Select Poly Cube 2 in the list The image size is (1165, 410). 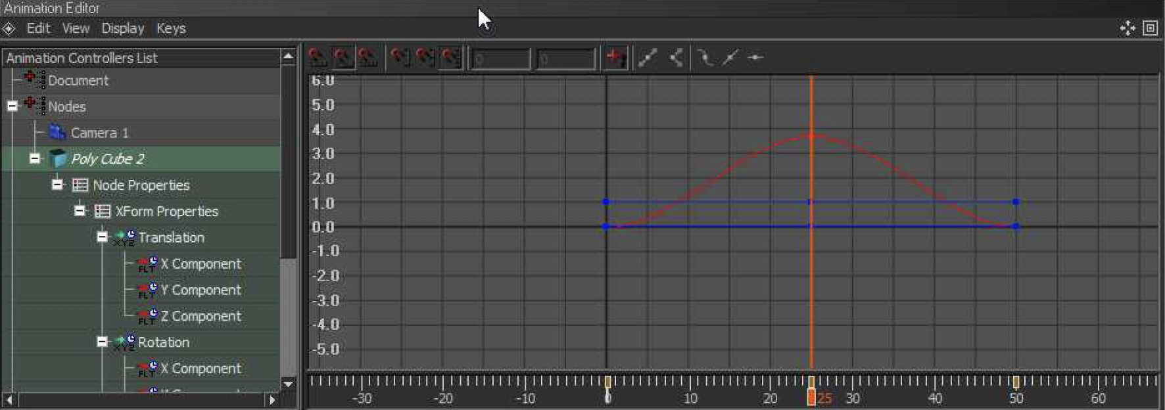pyautogui.click(x=141, y=159)
